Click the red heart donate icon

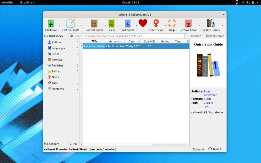click(x=143, y=23)
